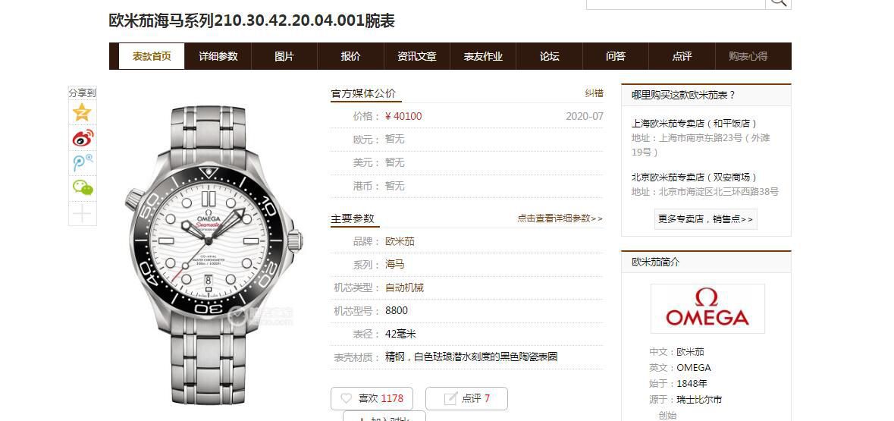
Task: Open the 详细参数 tab
Action: pyautogui.click(x=218, y=56)
